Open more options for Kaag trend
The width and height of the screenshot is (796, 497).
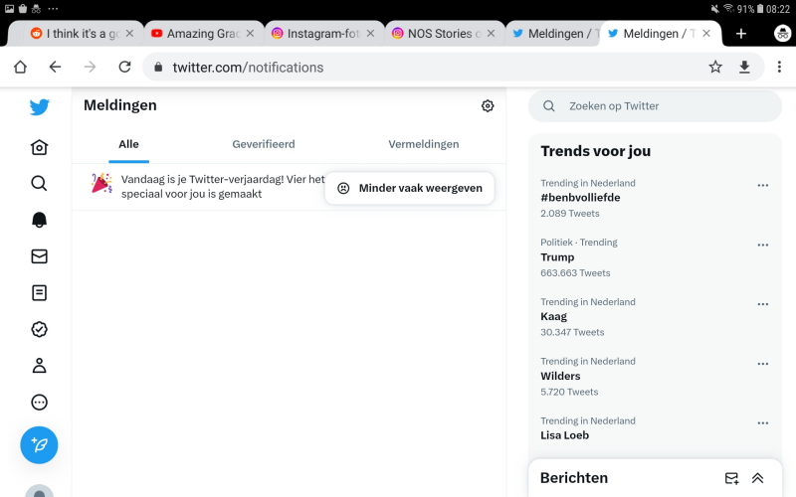763,305
